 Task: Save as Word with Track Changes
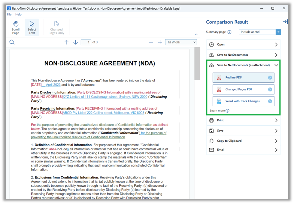pos(243,101)
